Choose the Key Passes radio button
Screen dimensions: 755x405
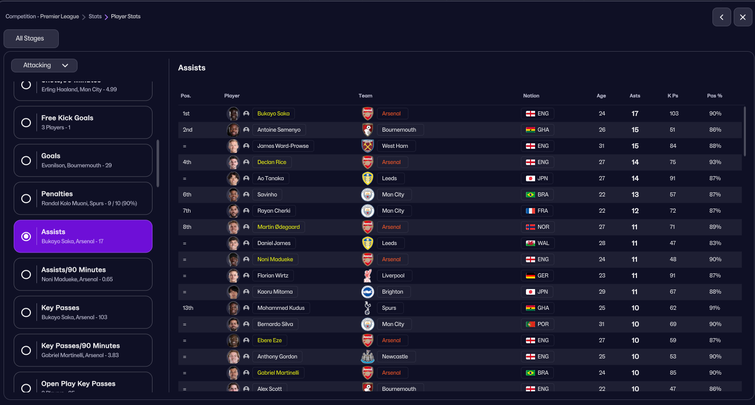(x=26, y=312)
